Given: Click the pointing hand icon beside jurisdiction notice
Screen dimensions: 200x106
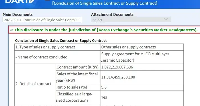Looking at the screenshot, I should click(12, 30).
